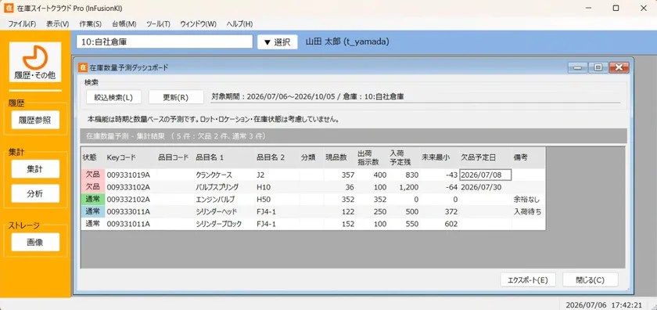Click key code 009333011A

[128, 212]
